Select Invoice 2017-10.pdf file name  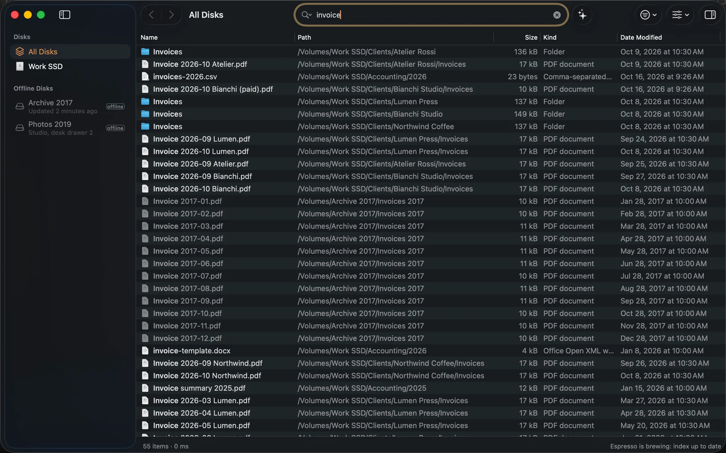[x=187, y=313]
